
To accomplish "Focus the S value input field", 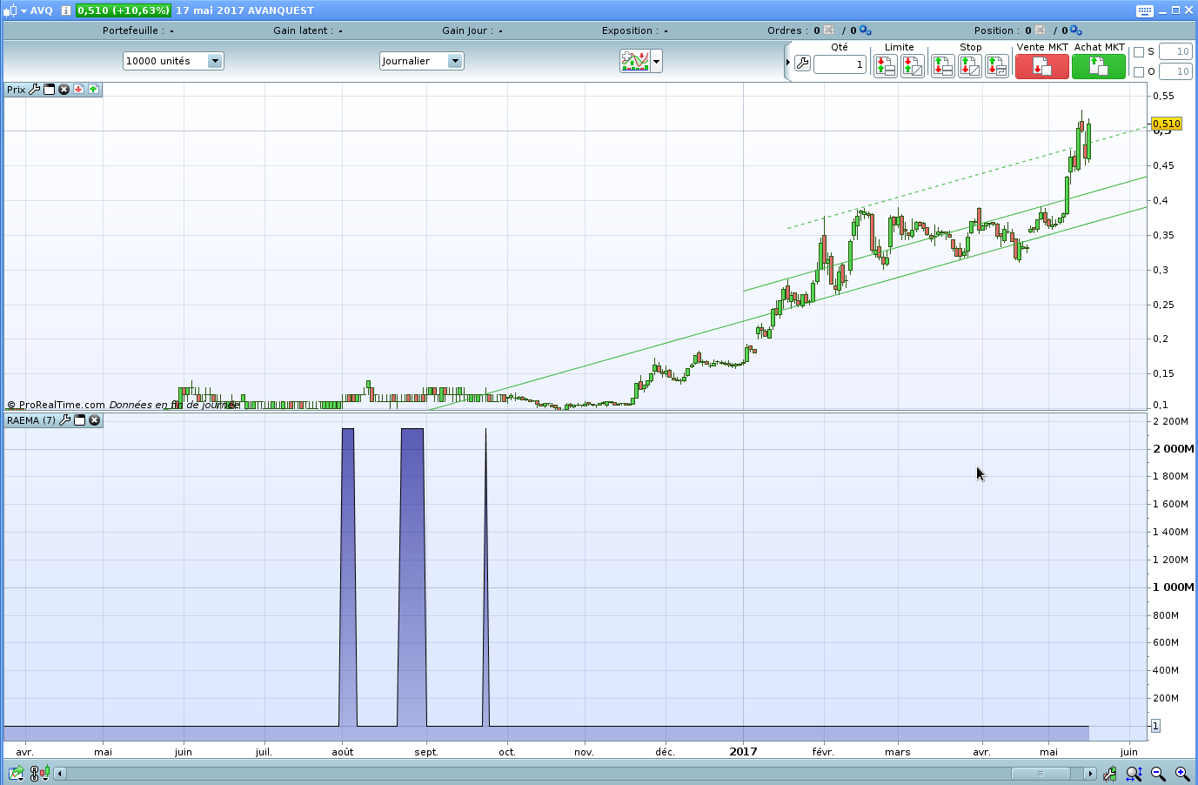I will click(1175, 52).
